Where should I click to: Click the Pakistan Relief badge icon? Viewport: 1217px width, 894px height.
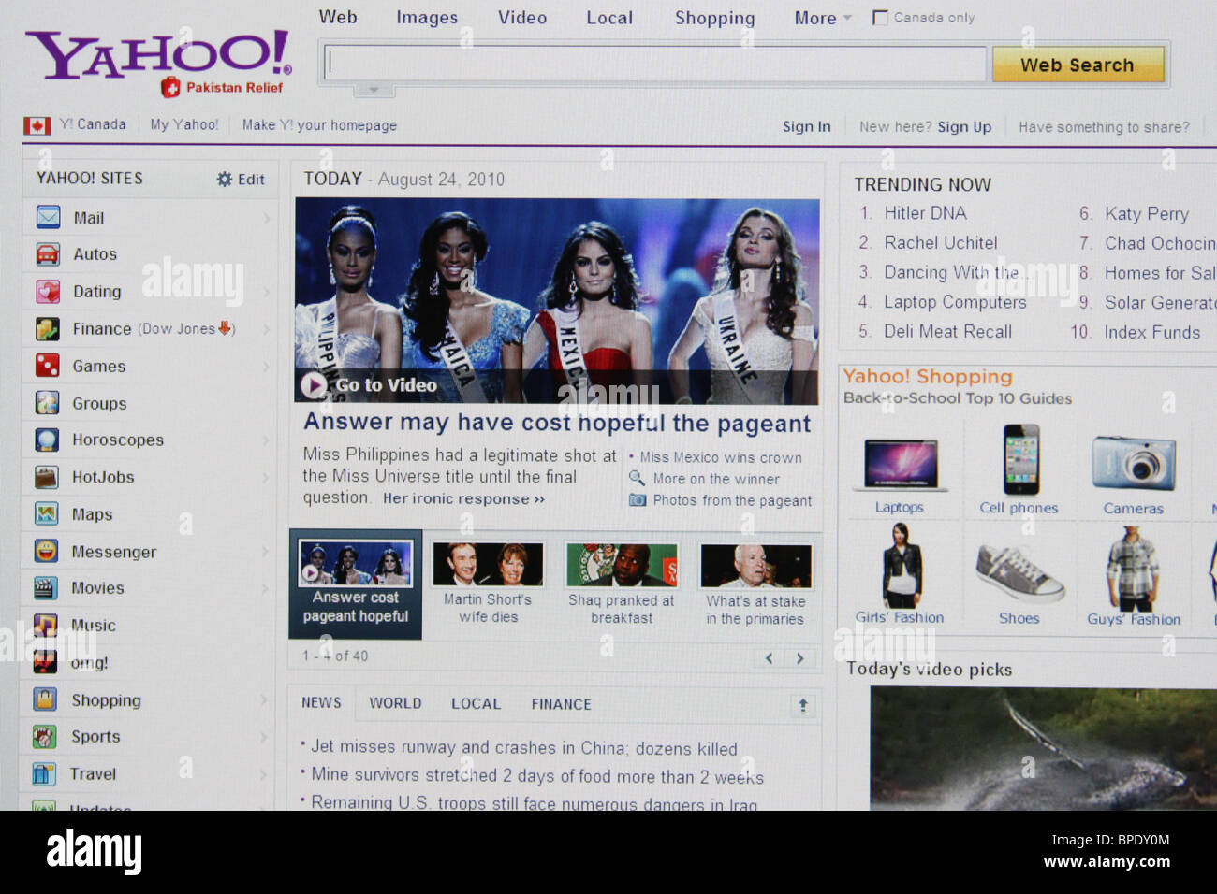point(170,88)
